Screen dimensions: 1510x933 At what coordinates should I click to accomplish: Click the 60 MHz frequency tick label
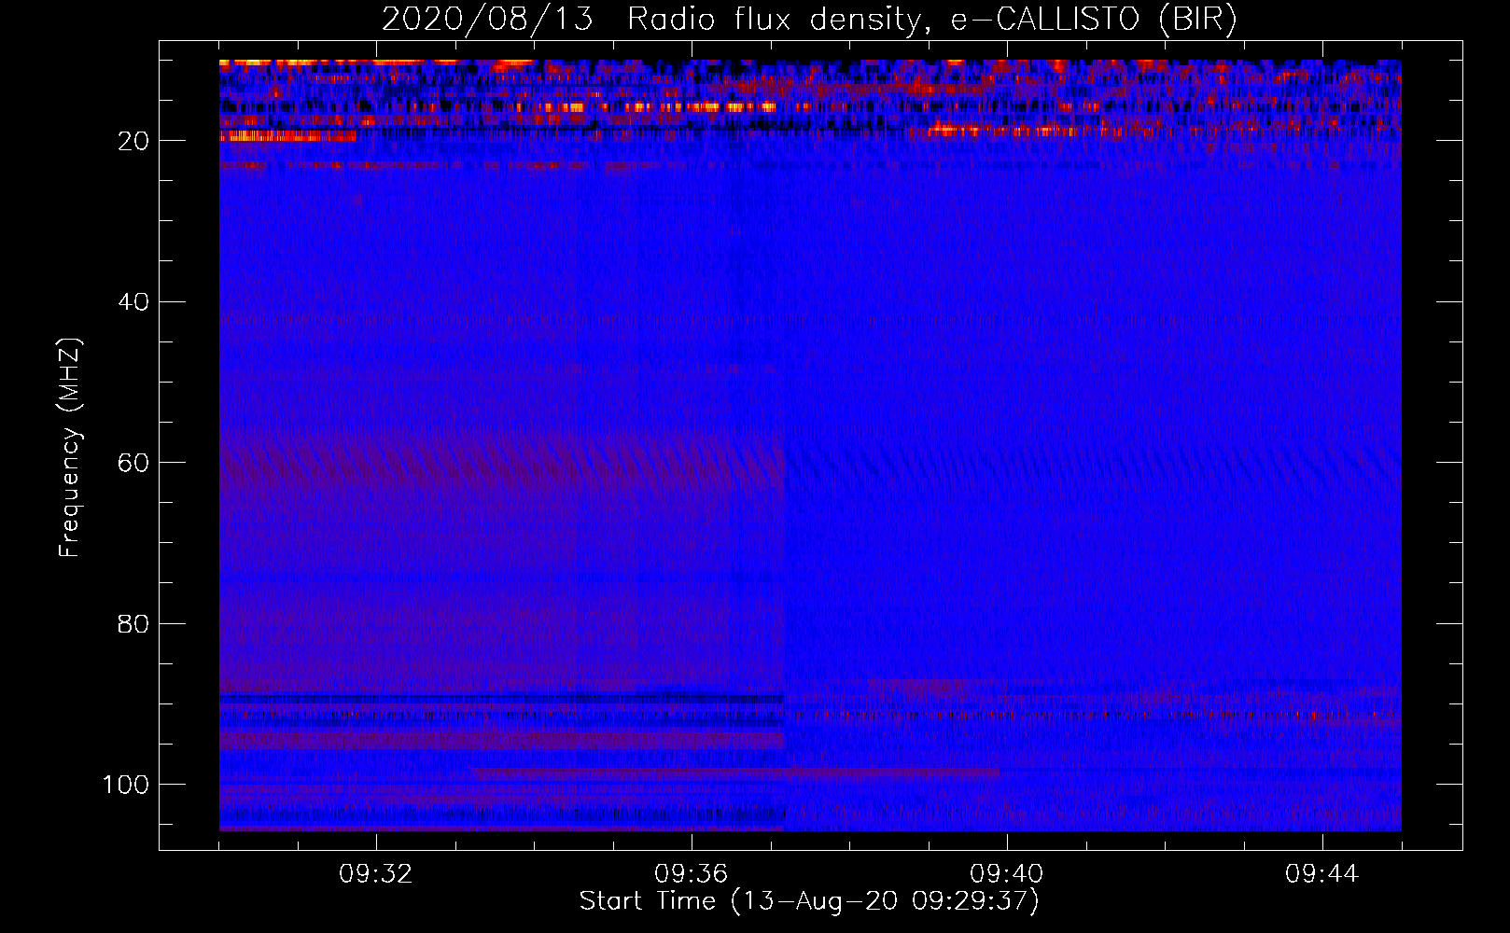(133, 463)
